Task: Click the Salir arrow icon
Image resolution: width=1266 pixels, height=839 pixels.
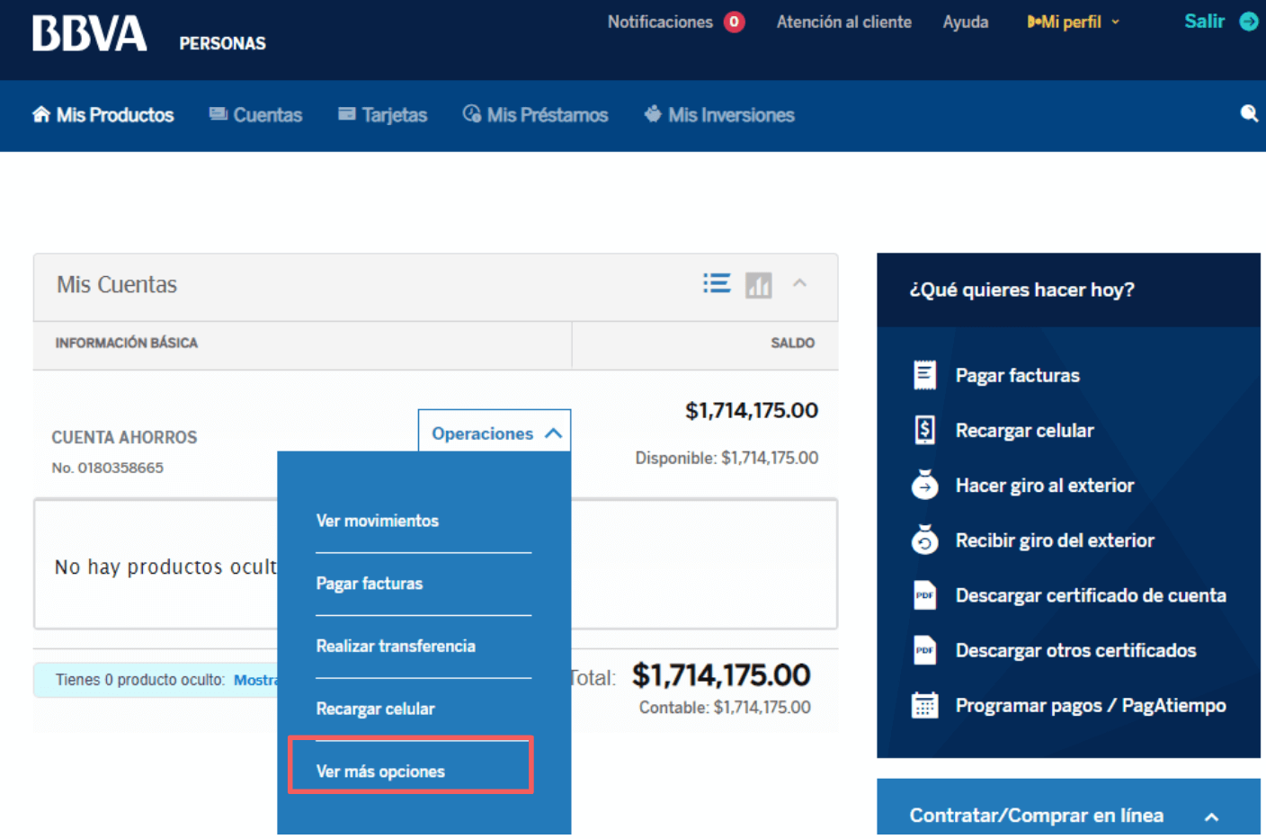Action: 1249,22
